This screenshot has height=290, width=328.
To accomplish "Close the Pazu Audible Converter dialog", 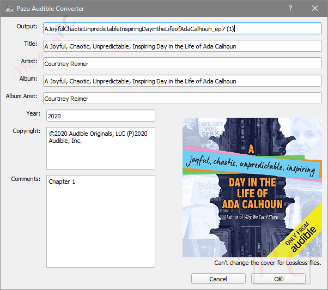I will tap(315, 8).
